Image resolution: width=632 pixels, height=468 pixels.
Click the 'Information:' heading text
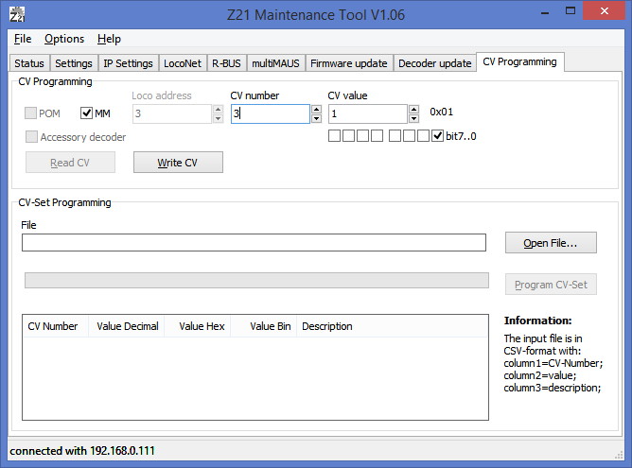point(537,321)
